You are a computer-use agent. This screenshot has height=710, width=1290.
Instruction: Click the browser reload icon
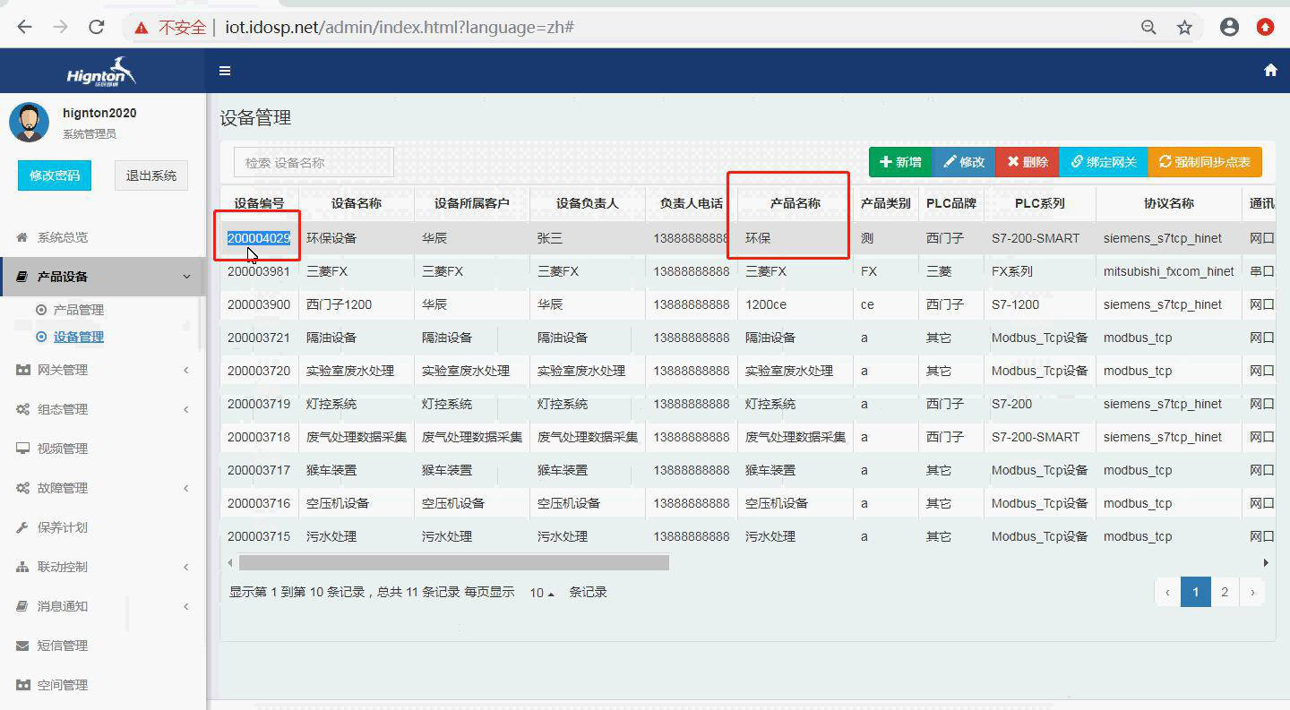point(97,26)
